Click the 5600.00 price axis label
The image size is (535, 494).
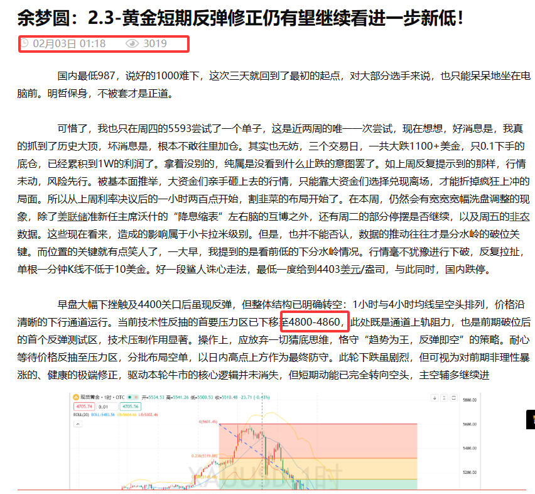(470, 424)
